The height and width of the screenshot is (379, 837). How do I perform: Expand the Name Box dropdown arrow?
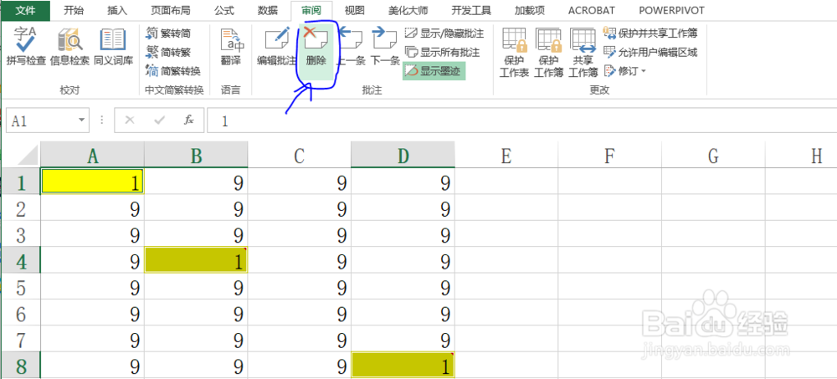click(81, 120)
